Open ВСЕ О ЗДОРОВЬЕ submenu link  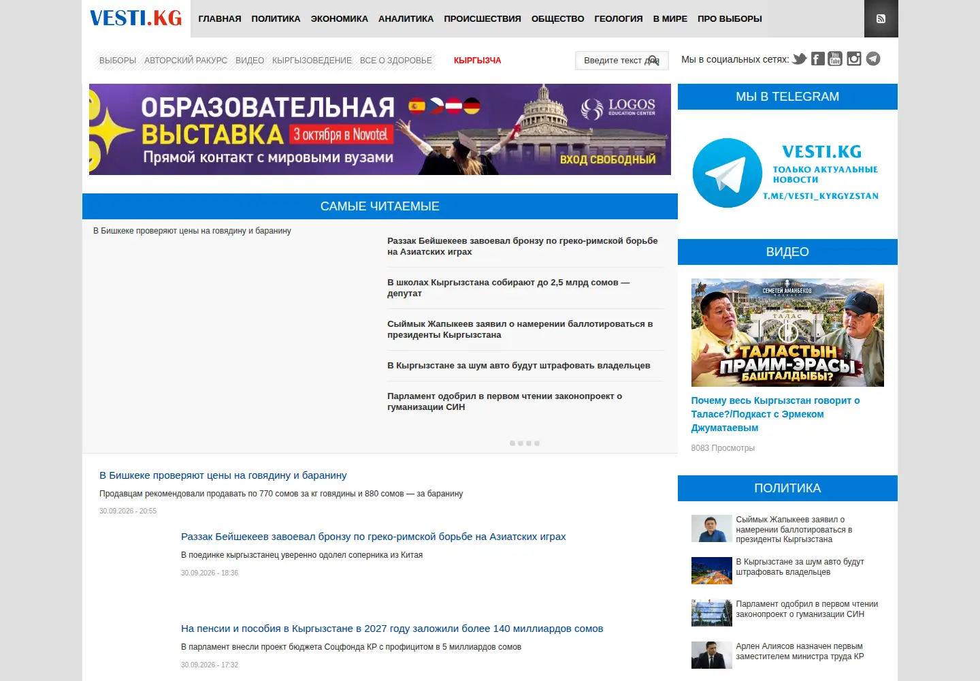coord(396,61)
